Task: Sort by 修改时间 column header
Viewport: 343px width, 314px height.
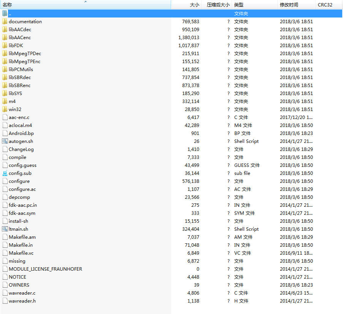Action: [x=289, y=5]
